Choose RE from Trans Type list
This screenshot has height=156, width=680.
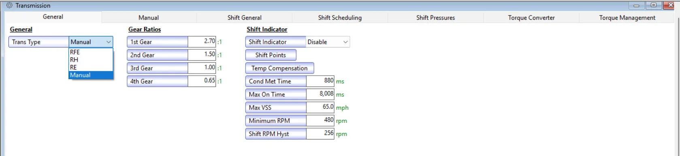point(91,67)
